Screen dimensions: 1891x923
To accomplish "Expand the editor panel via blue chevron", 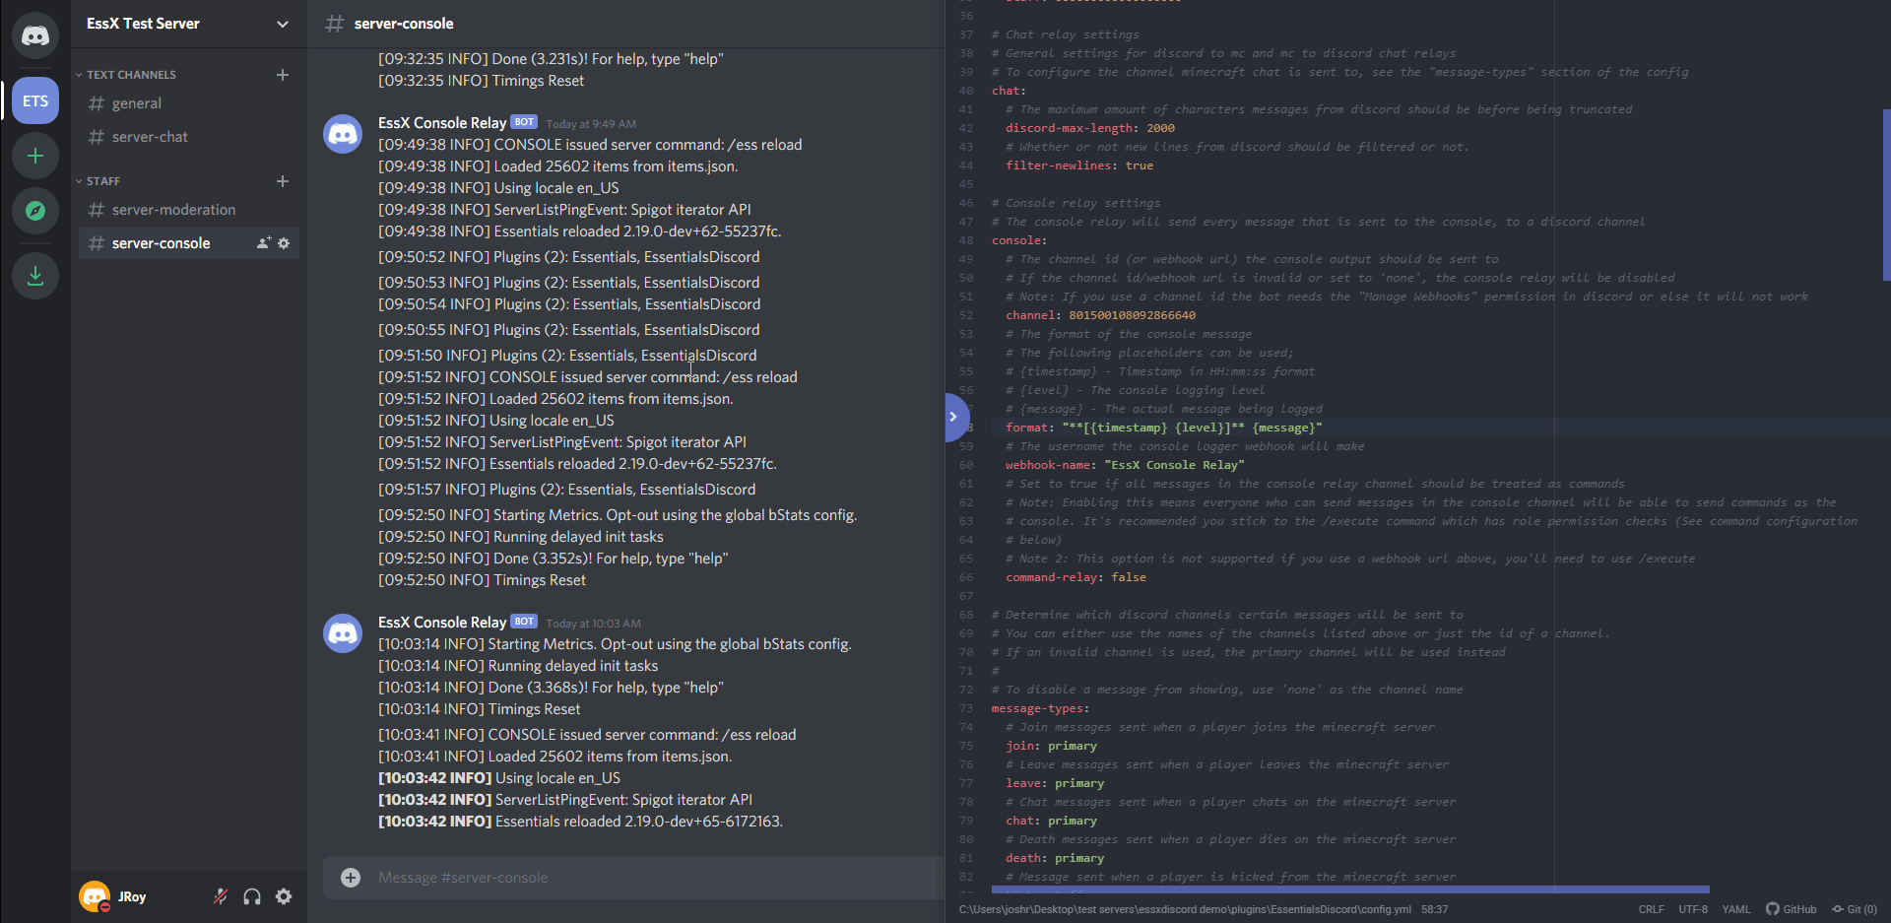I will [x=953, y=417].
